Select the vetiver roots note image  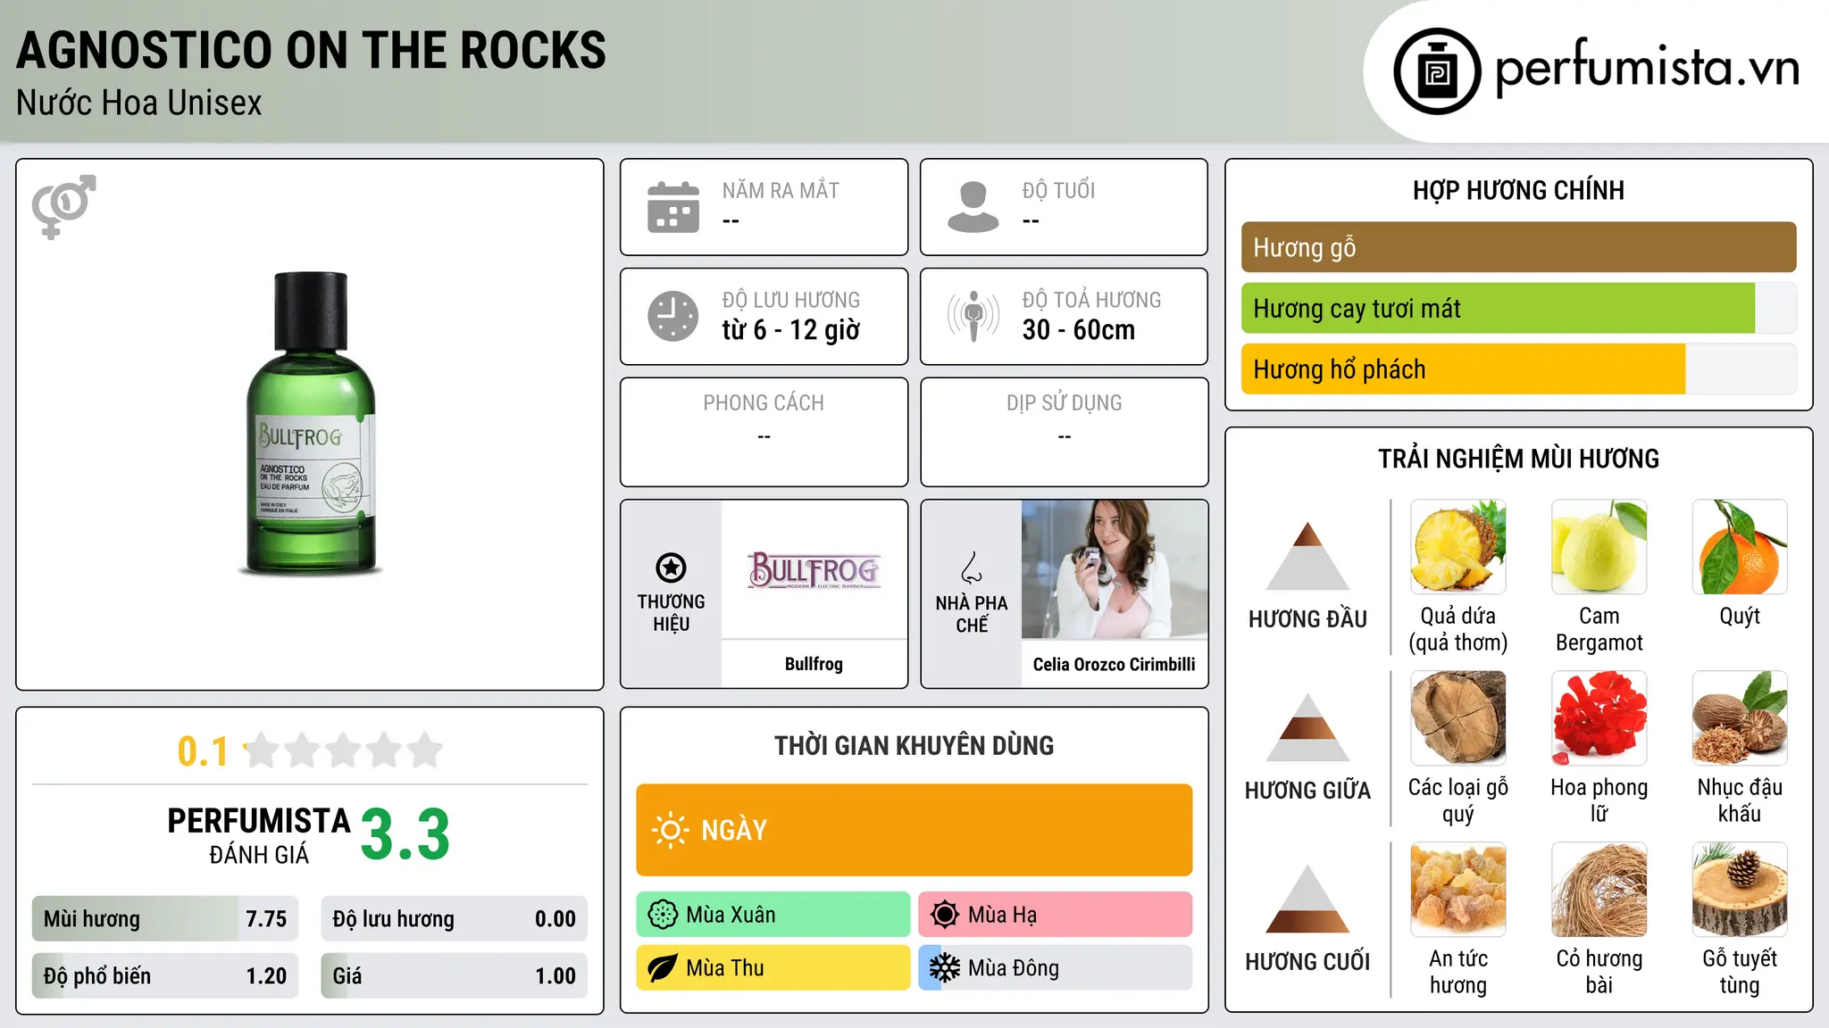(1599, 890)
